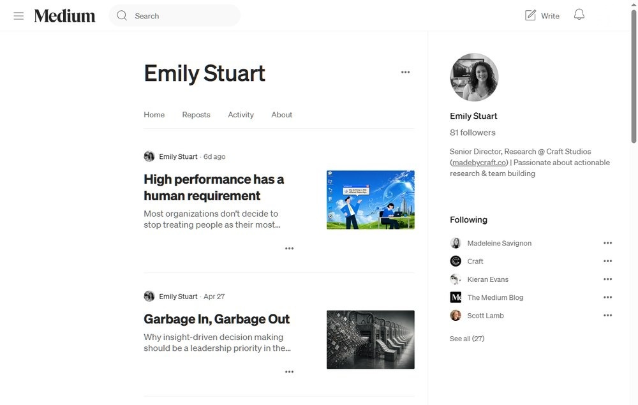
Task: Read 'Why insight-driven decision making' excerpt
Action: point(218,342)
